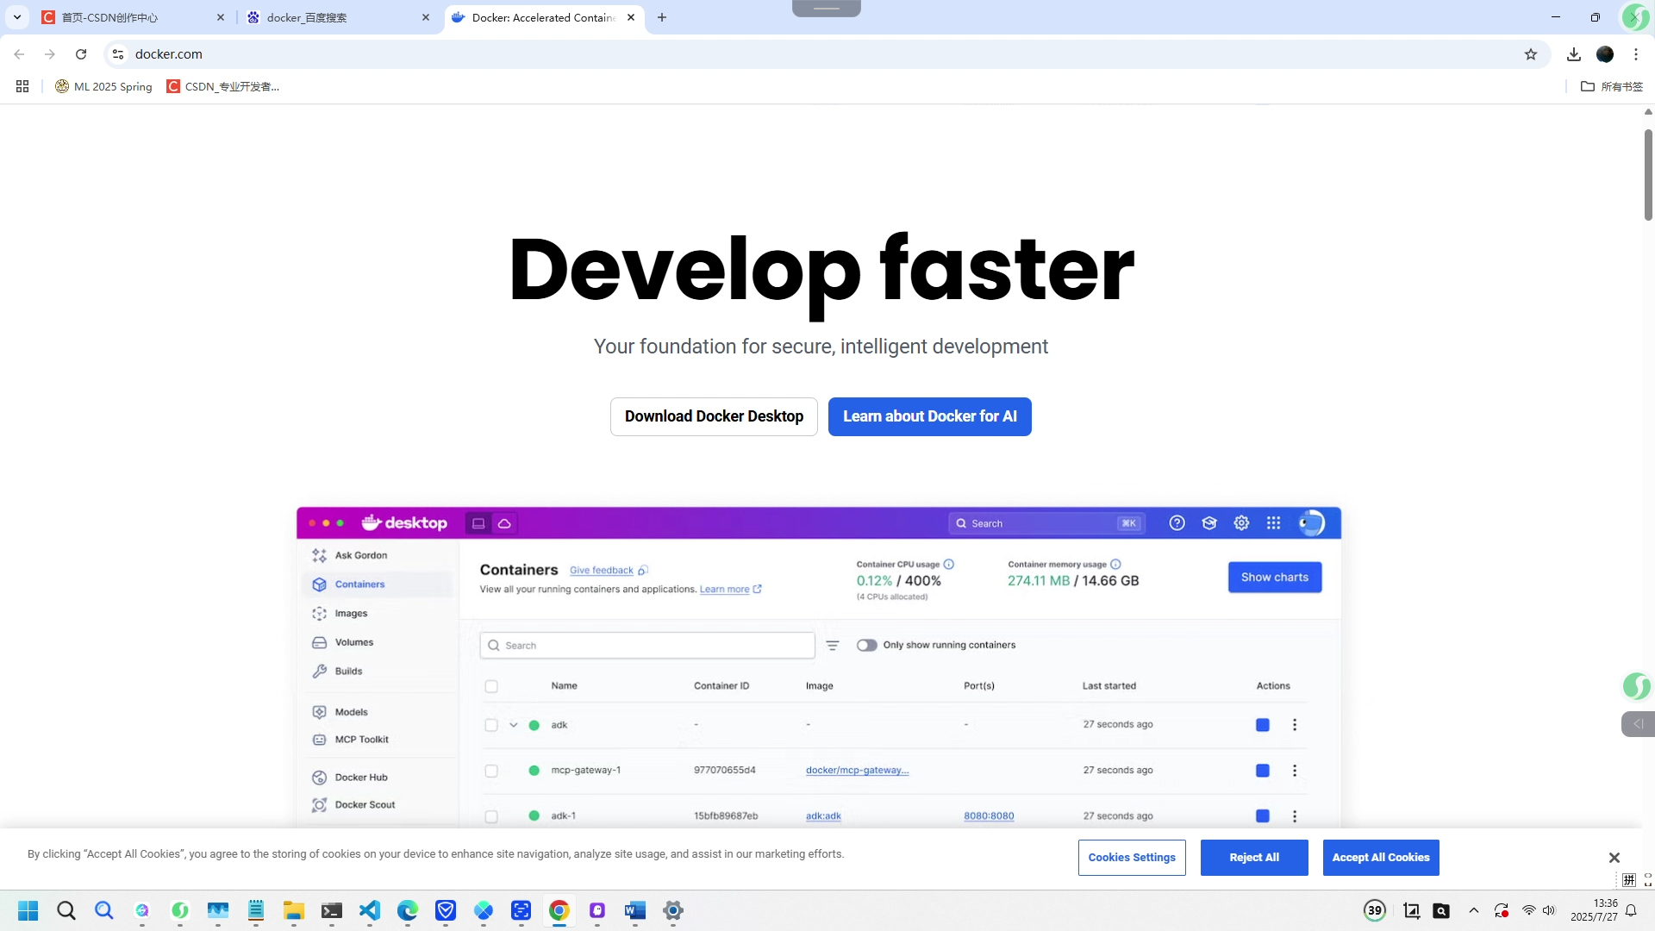Focus the containers Search field
Screen dimensions: 1655x931
647,646
